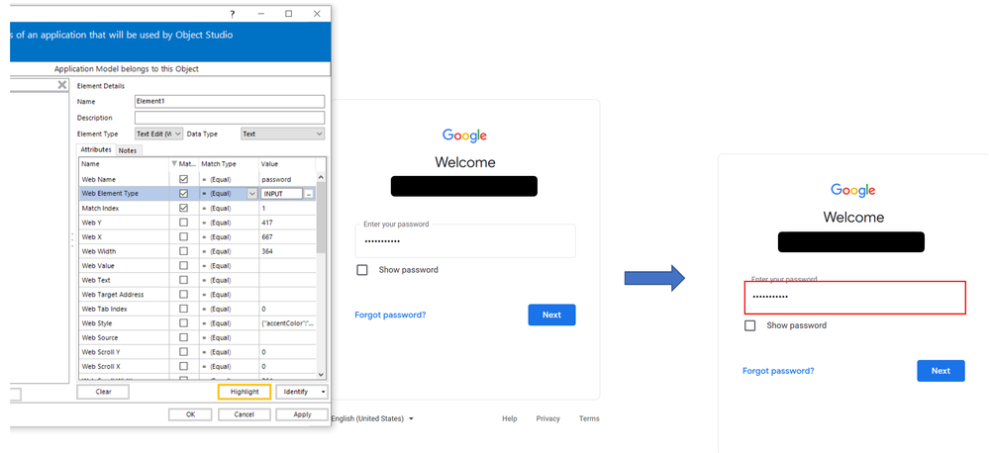Enable the Web Text match checkbox
The height and width of the screenshot is (453, 989).
tap(183, 280)
